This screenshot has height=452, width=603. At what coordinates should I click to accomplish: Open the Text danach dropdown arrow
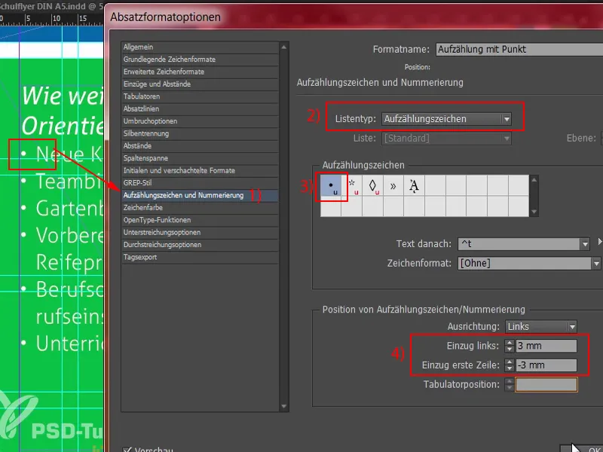coord(585,243)
